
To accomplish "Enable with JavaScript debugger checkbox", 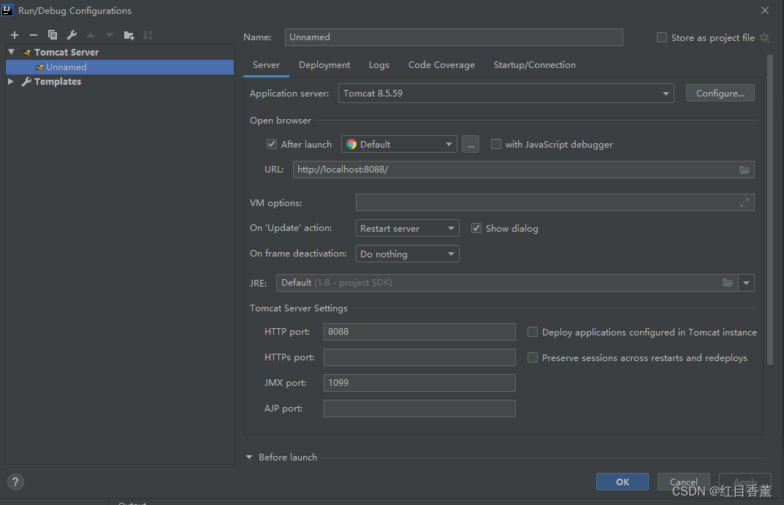I will coord(496,144).
